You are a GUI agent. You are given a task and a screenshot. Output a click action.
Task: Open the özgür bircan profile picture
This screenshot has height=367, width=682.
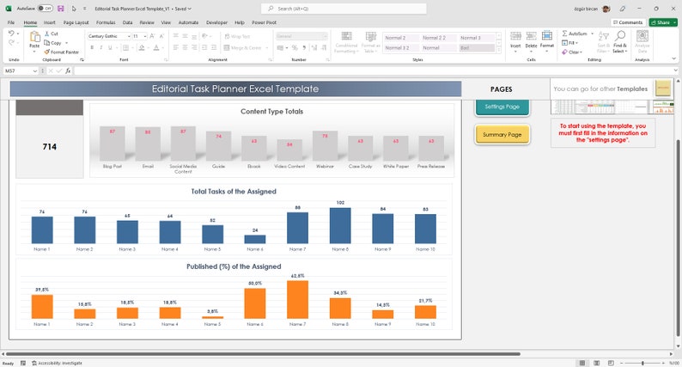[606, 9]
